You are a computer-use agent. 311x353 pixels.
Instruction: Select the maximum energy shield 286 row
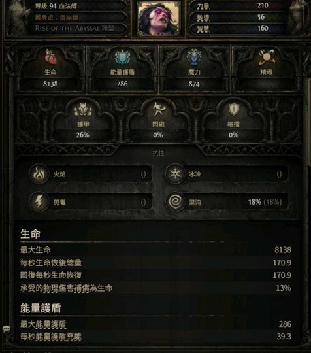point(155,324)
